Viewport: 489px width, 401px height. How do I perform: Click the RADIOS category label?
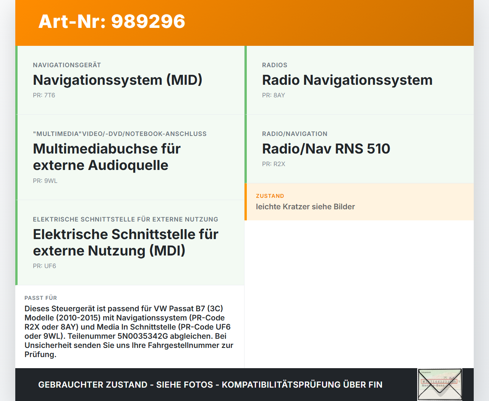tap(275, 65)
